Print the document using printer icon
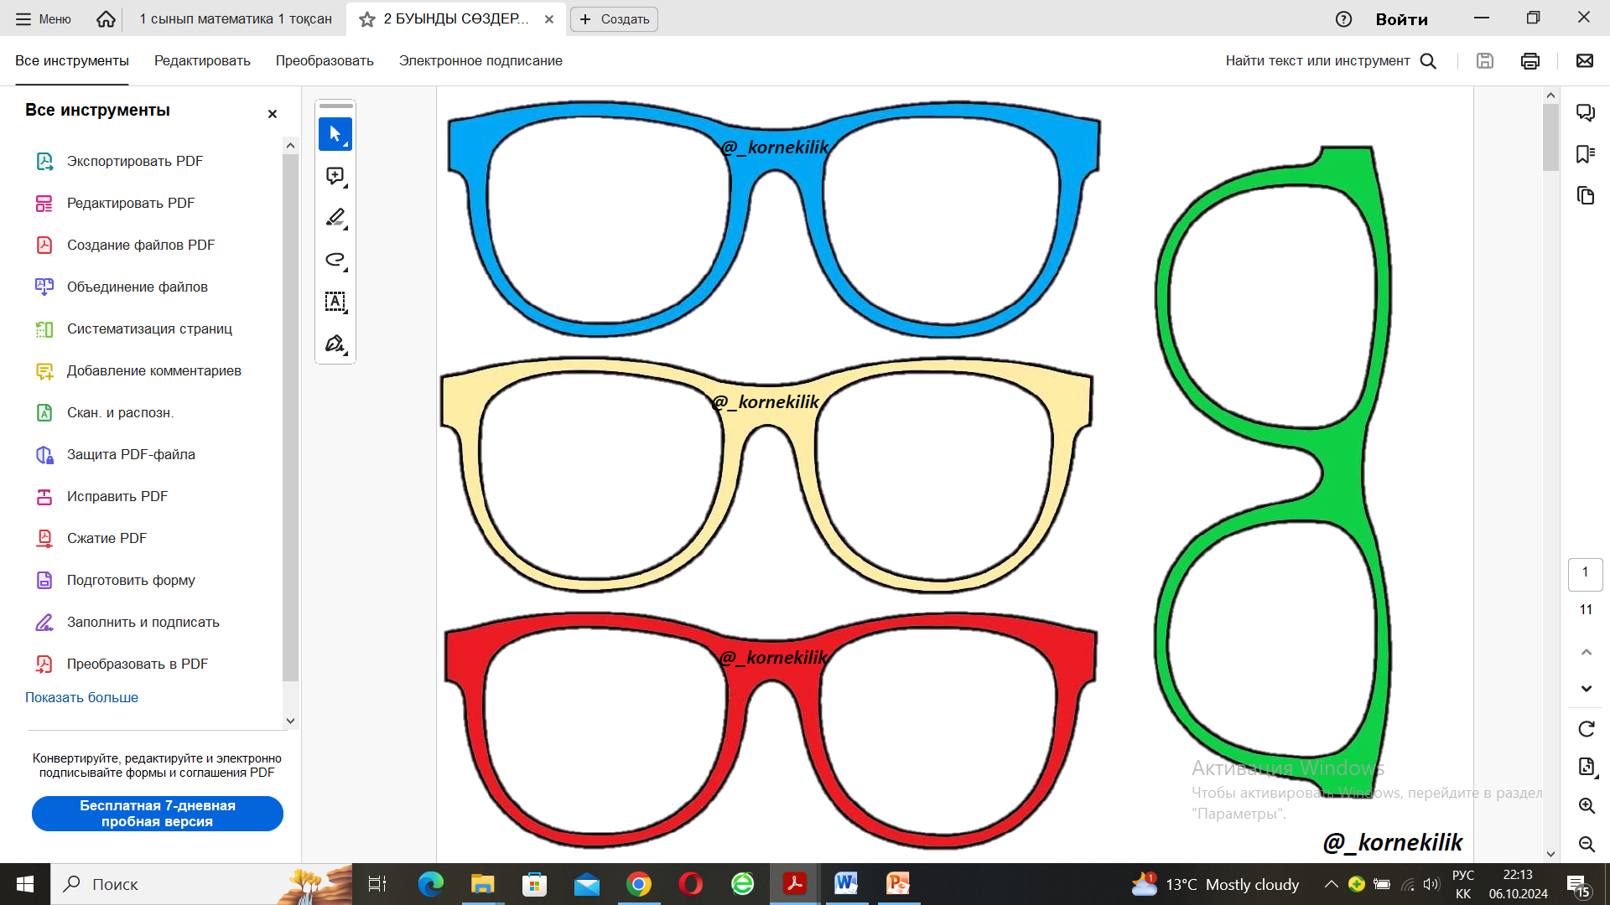The height and width of the screenshot is (905, 1610). (x=1529, y=61)
